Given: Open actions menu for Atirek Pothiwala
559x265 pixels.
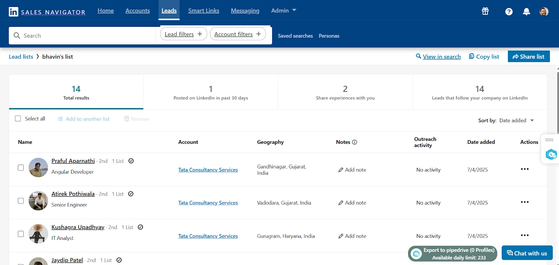Looking at the screenshot, I should point(524,202).
